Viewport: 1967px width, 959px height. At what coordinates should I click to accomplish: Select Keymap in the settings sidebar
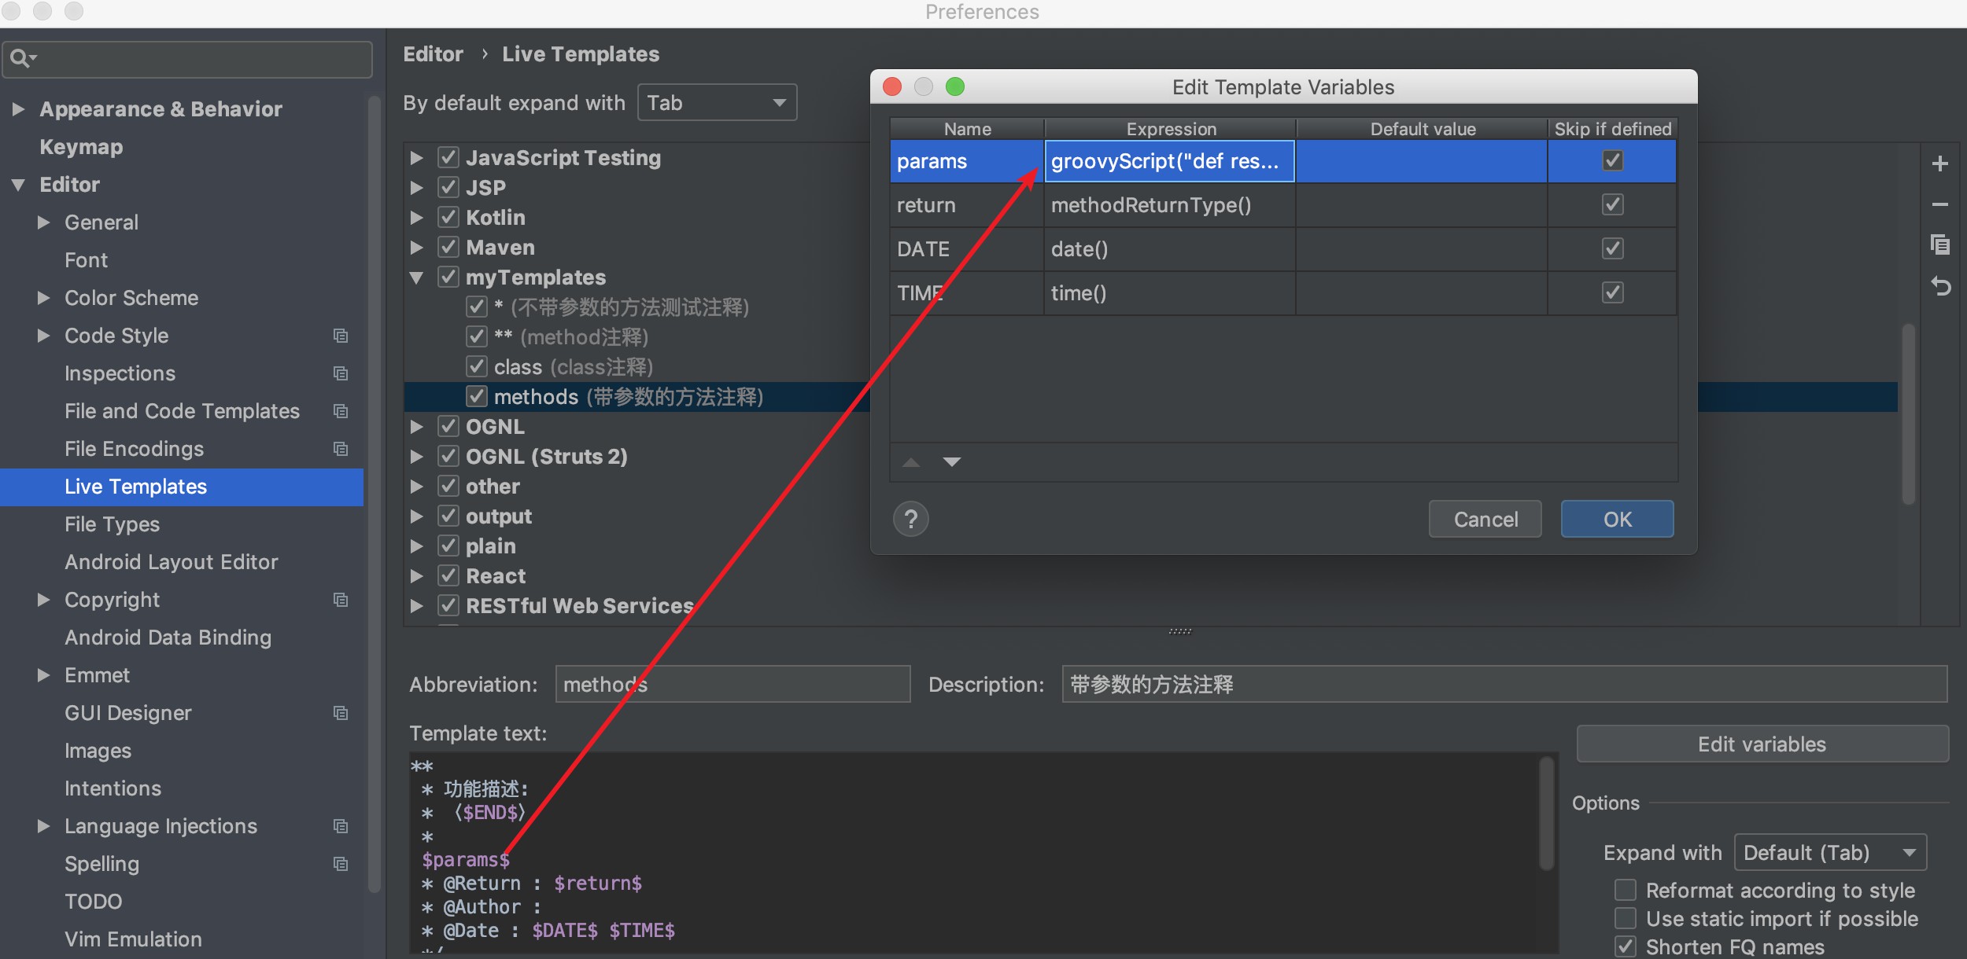pyautogui.click(x=81, y=147)
